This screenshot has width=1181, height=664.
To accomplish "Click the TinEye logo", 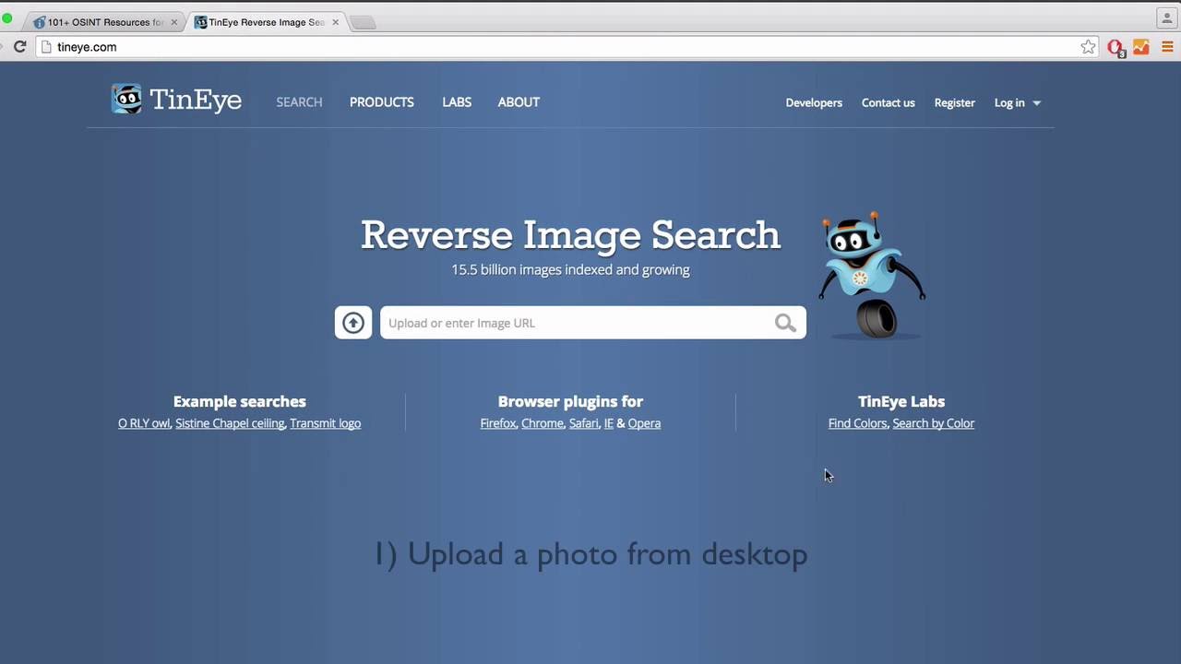I will (176, 100).
